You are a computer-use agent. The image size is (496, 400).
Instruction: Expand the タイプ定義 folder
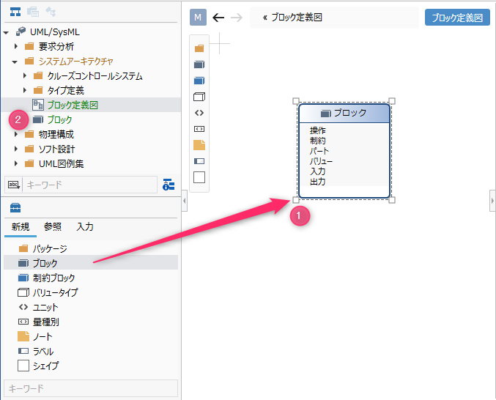25,90
